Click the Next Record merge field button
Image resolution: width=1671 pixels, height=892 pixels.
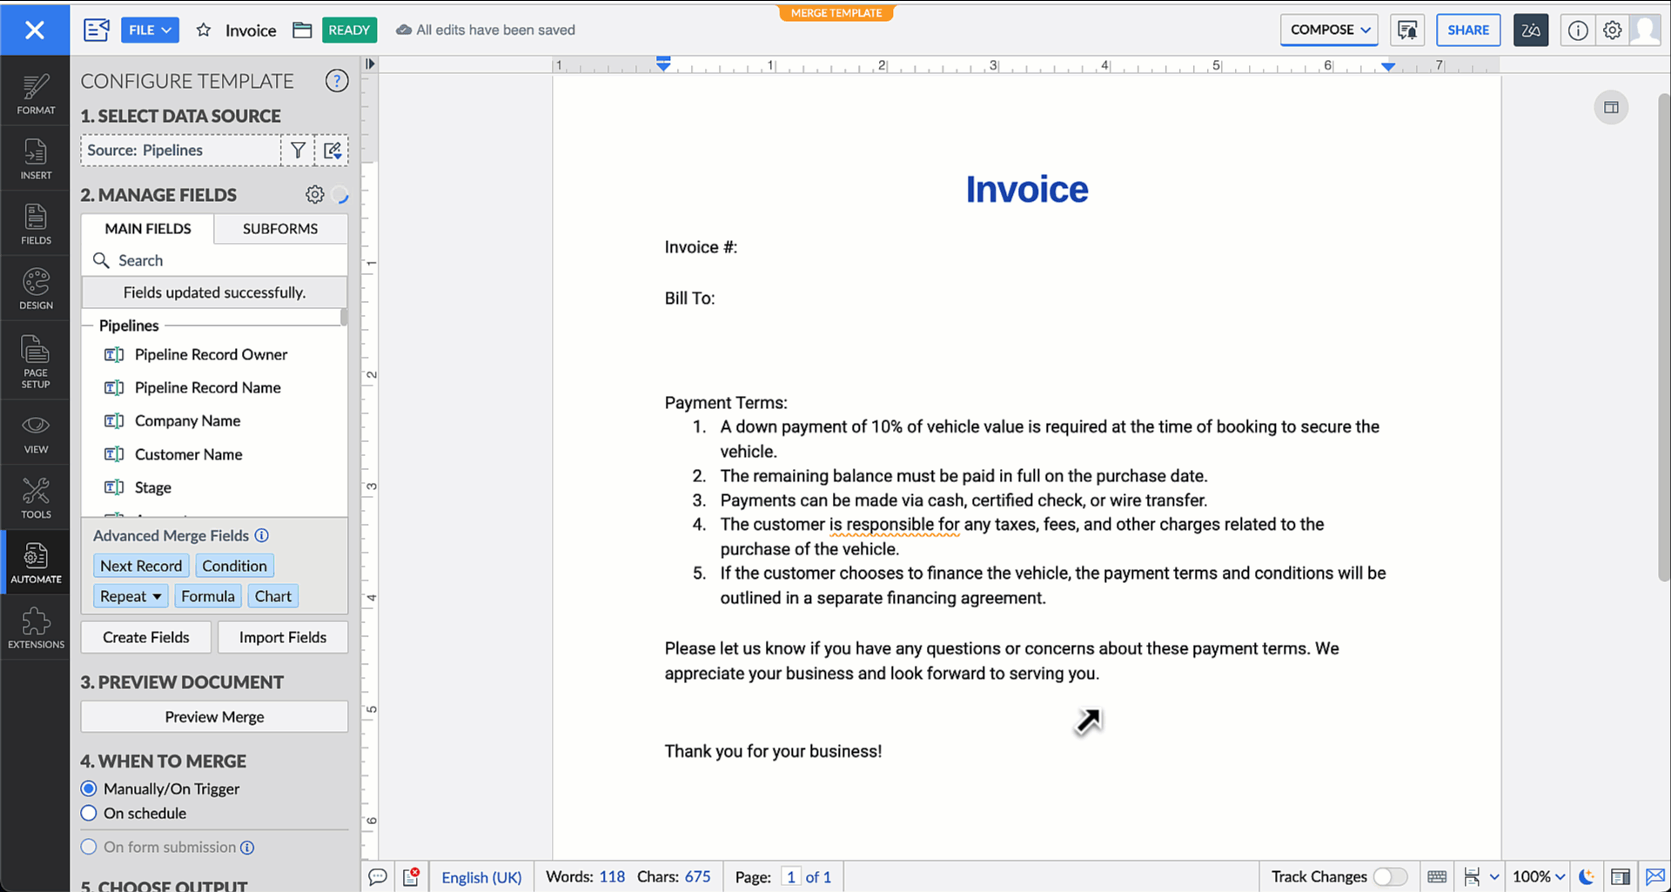[141, 566]
